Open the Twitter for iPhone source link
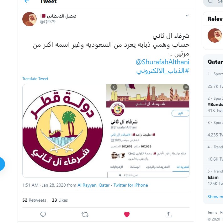The image size is (223, 223). (x=130, y=185)
